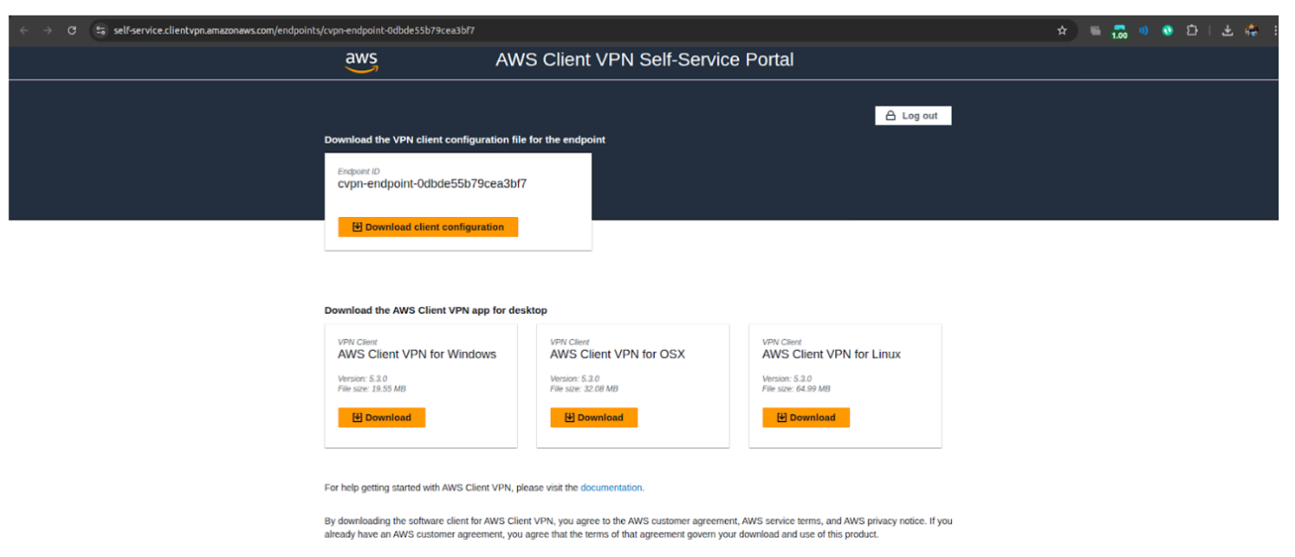Click the Log out button

[x=913, y=115]
